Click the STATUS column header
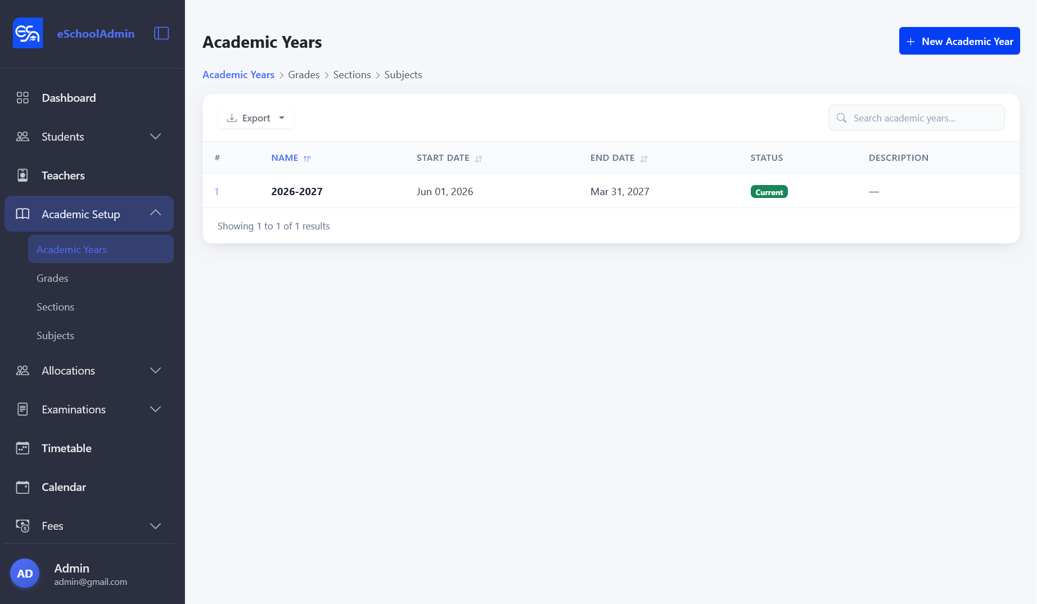 767,158
